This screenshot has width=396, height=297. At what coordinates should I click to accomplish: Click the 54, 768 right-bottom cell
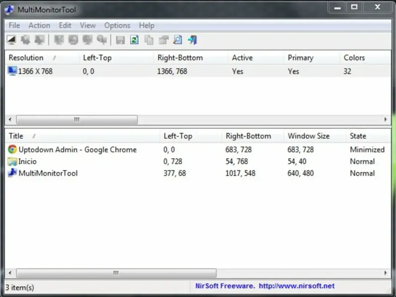pos(237,161)
